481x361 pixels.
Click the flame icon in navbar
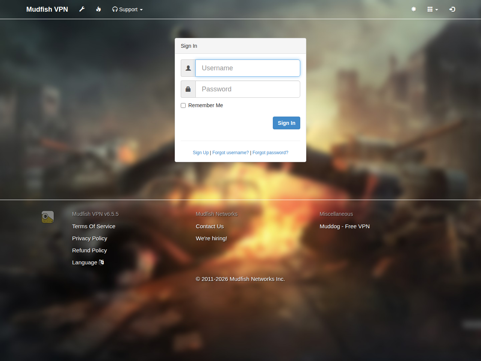(x=98, y=9)
